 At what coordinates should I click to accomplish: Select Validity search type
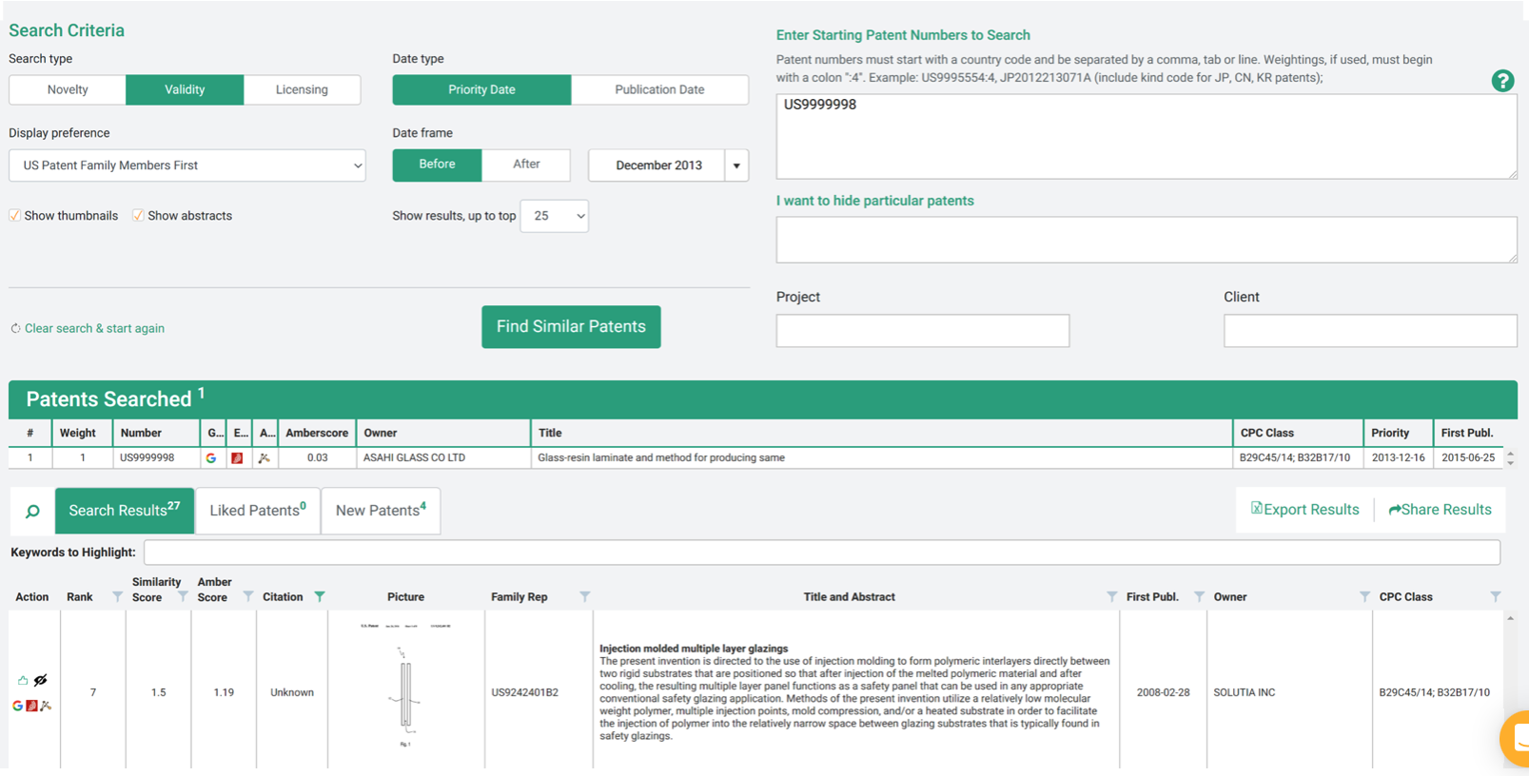click(x=185, y=89)
